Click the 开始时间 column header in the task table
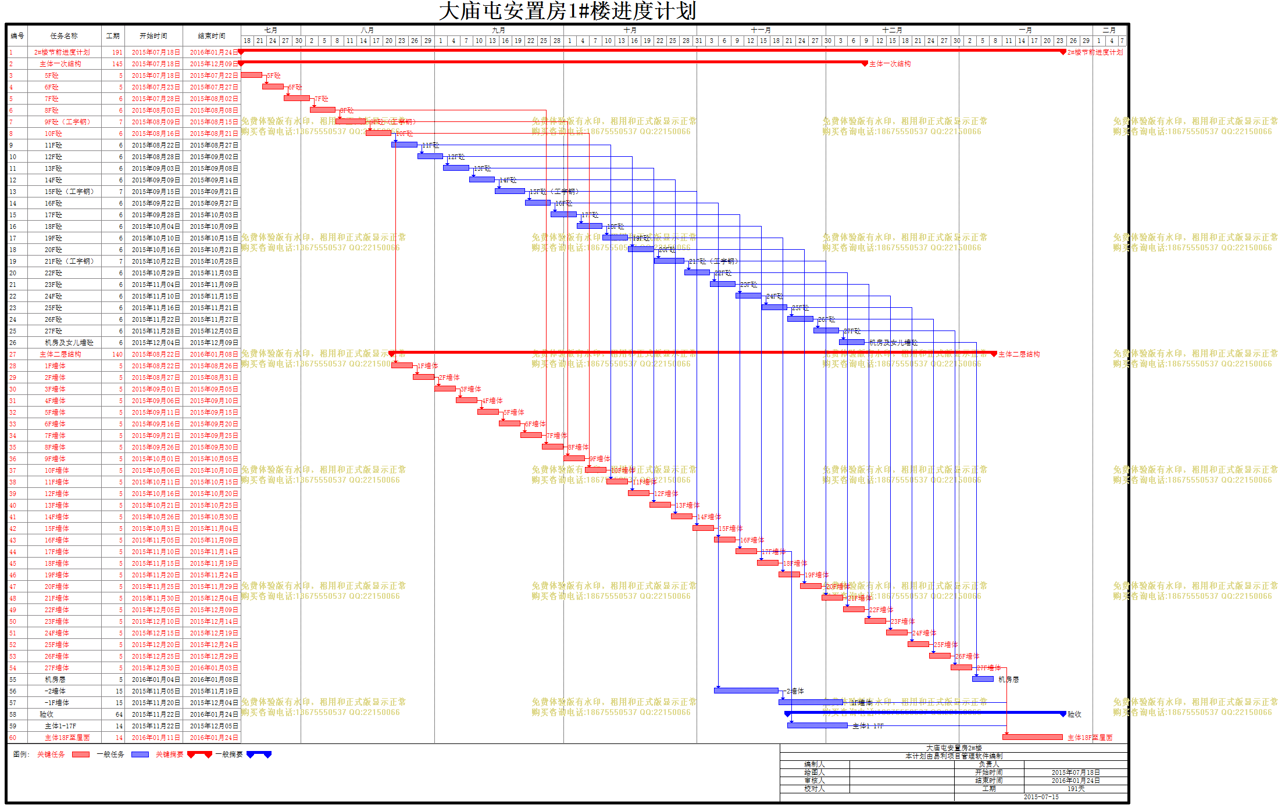The image size is (1278, 805). [x=153, y=36]
